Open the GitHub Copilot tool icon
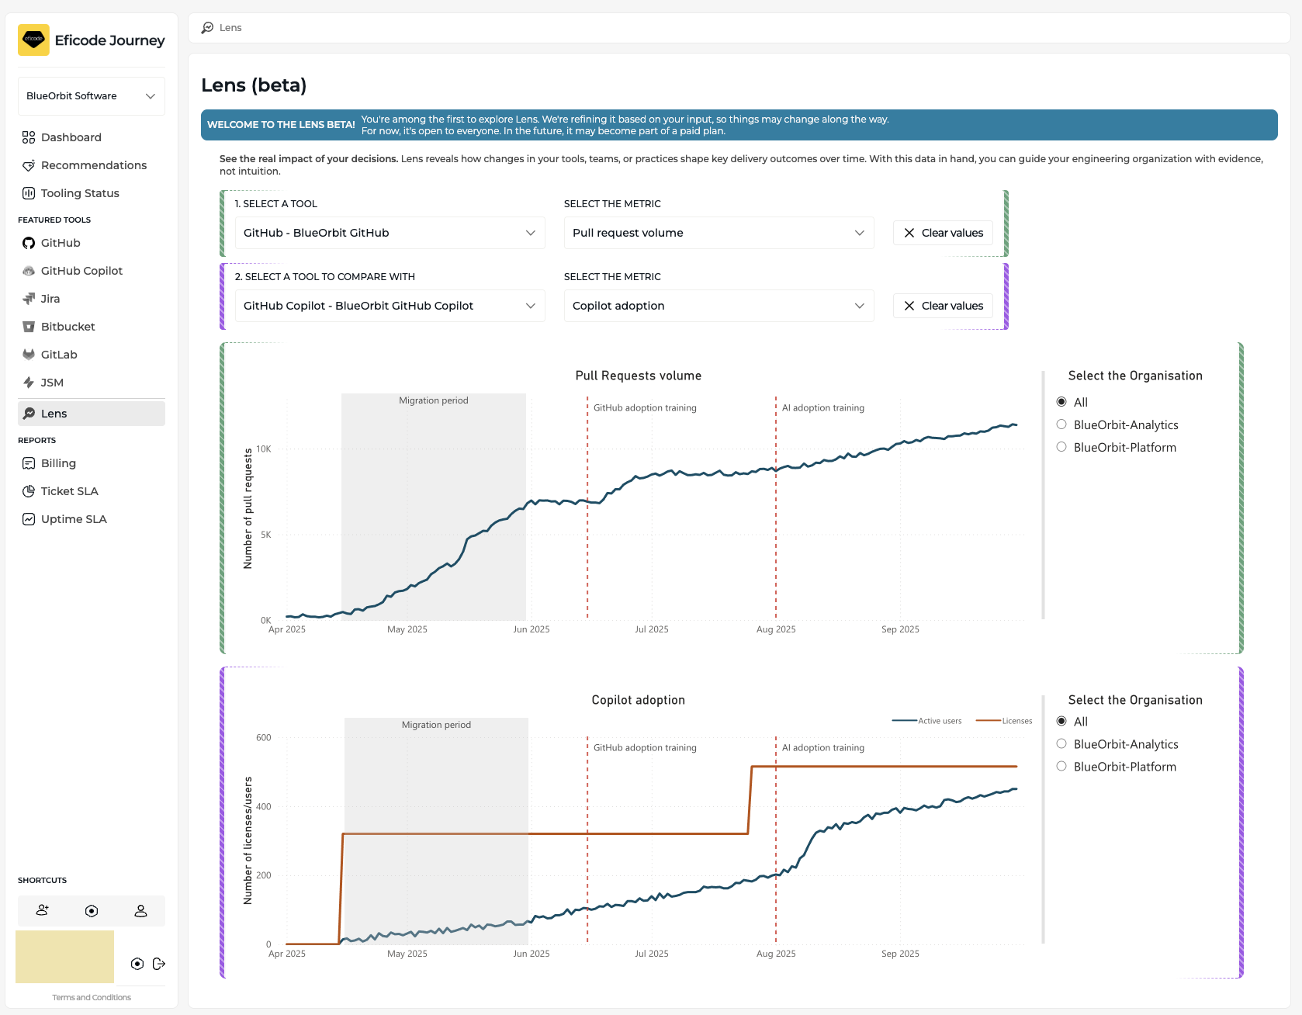Viewport: 1302px width, 1015px height. pyautogui.click(x=29, y=271)
